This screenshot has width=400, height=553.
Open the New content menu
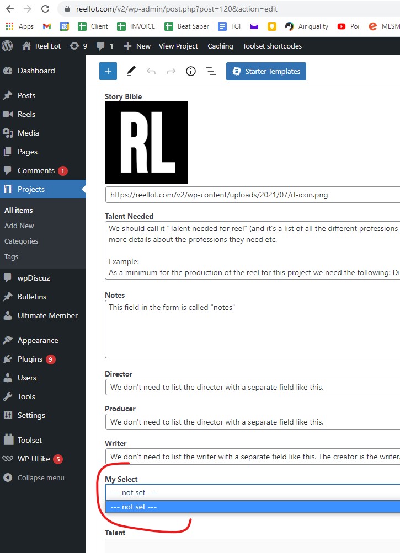[x=137, y=46]
